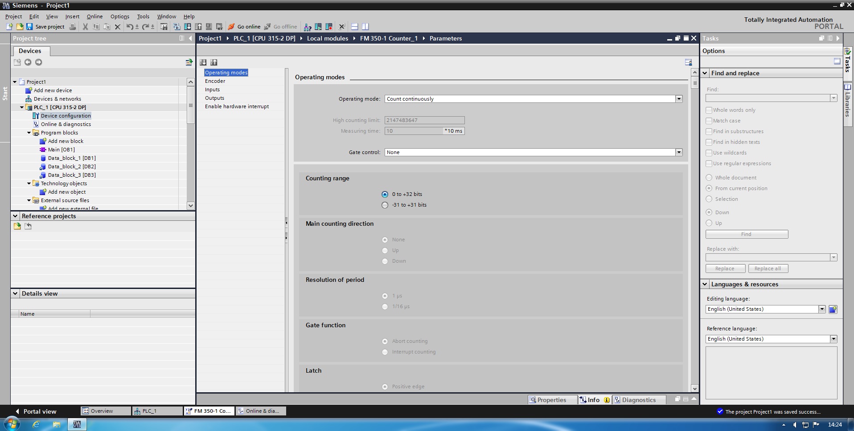Cut the selection using the scissors icon
Viewport: 854px width, 431px height.
[85, 27]
